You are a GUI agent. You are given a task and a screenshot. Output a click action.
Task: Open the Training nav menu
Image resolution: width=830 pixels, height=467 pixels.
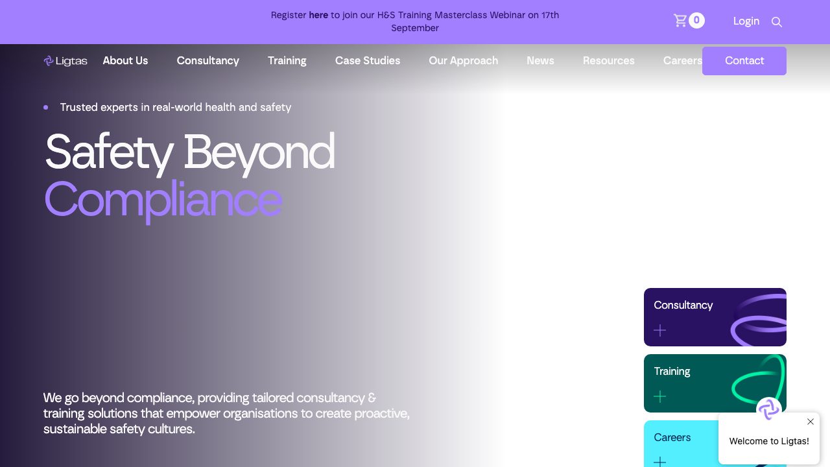pos(287,60)
